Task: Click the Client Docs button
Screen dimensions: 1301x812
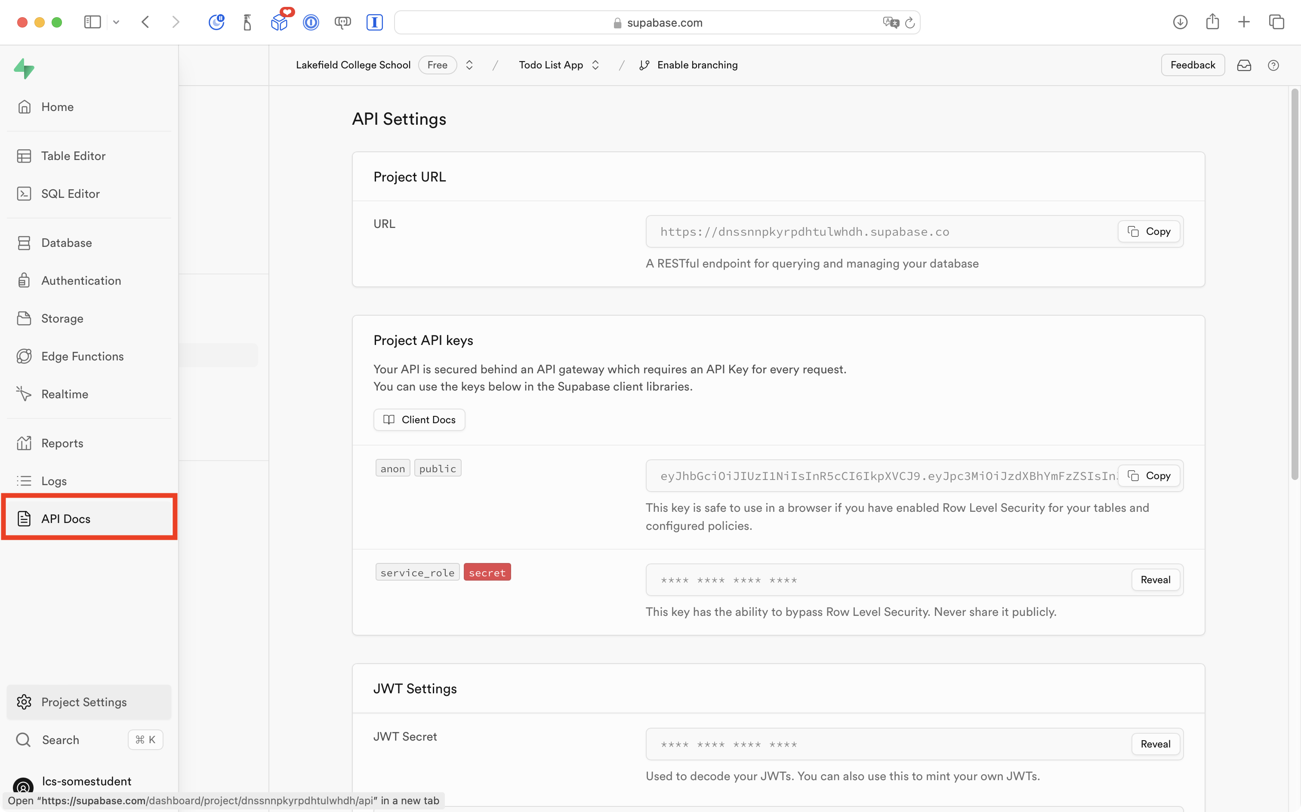Action: (419, 419)
